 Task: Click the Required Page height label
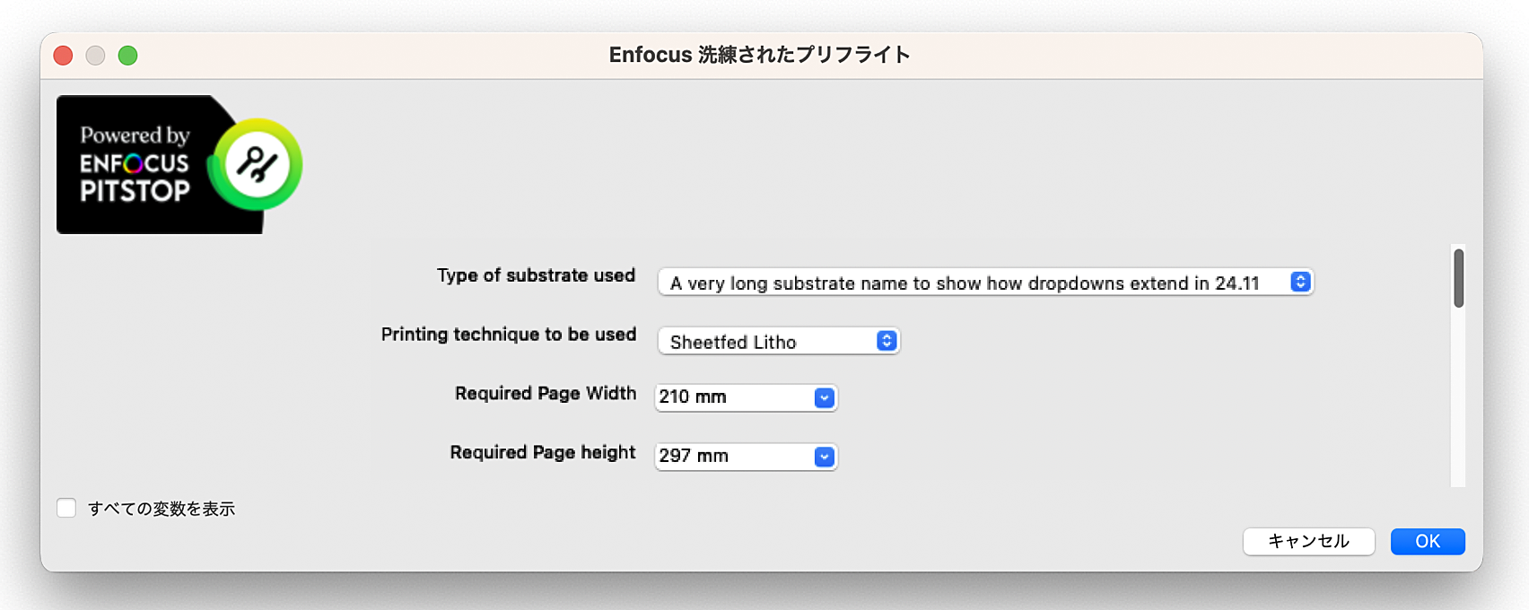(543, 453)
